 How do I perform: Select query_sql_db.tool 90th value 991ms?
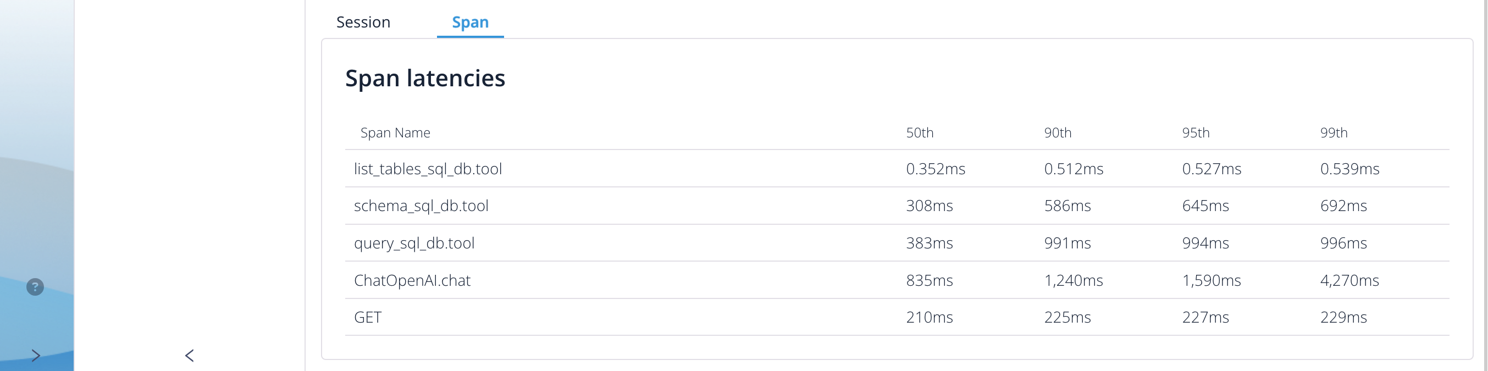coord(1067,243)
